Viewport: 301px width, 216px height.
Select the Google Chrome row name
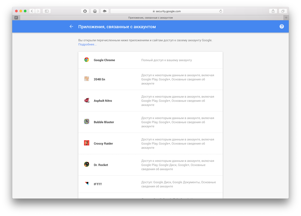[x=104, y=60]
